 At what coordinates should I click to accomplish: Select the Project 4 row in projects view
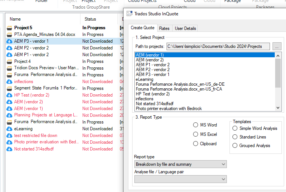64,62
